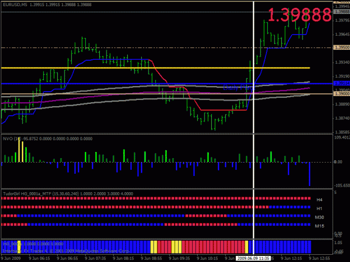350x262 pixels.
Task: Click the 9 Jun 12:15 time axis label
Action: pyautogui.click(x=292, y=259)
